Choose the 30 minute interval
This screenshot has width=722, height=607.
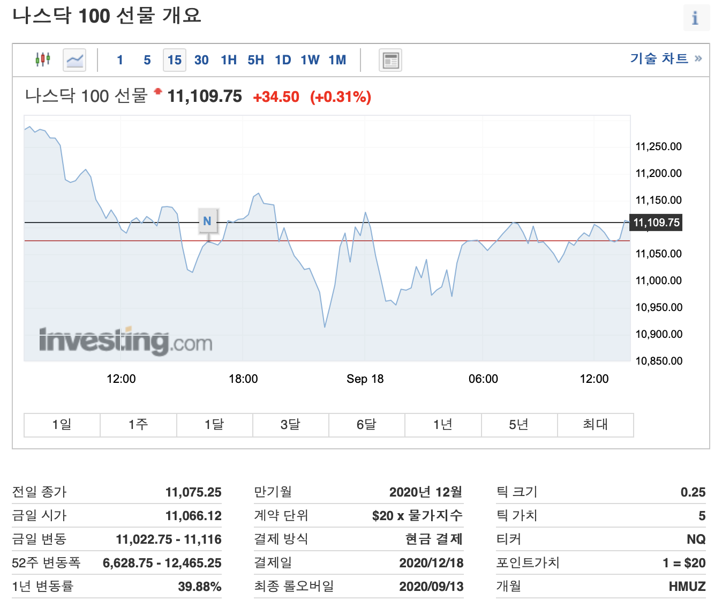point(201,60)
